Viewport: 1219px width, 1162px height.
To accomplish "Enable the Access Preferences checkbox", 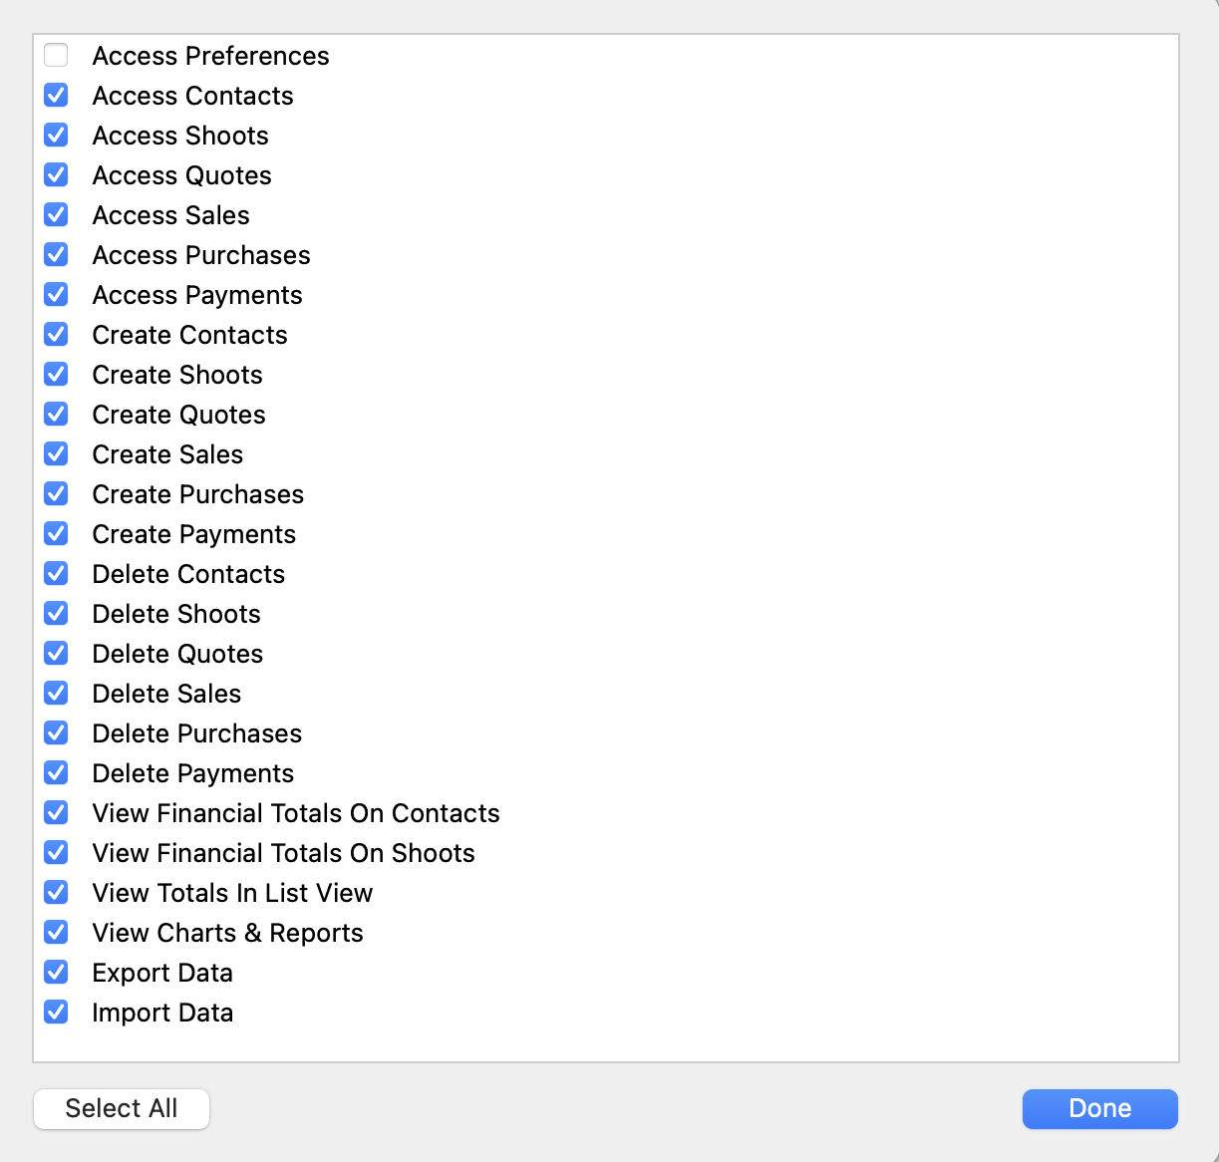I will point(57,56).
